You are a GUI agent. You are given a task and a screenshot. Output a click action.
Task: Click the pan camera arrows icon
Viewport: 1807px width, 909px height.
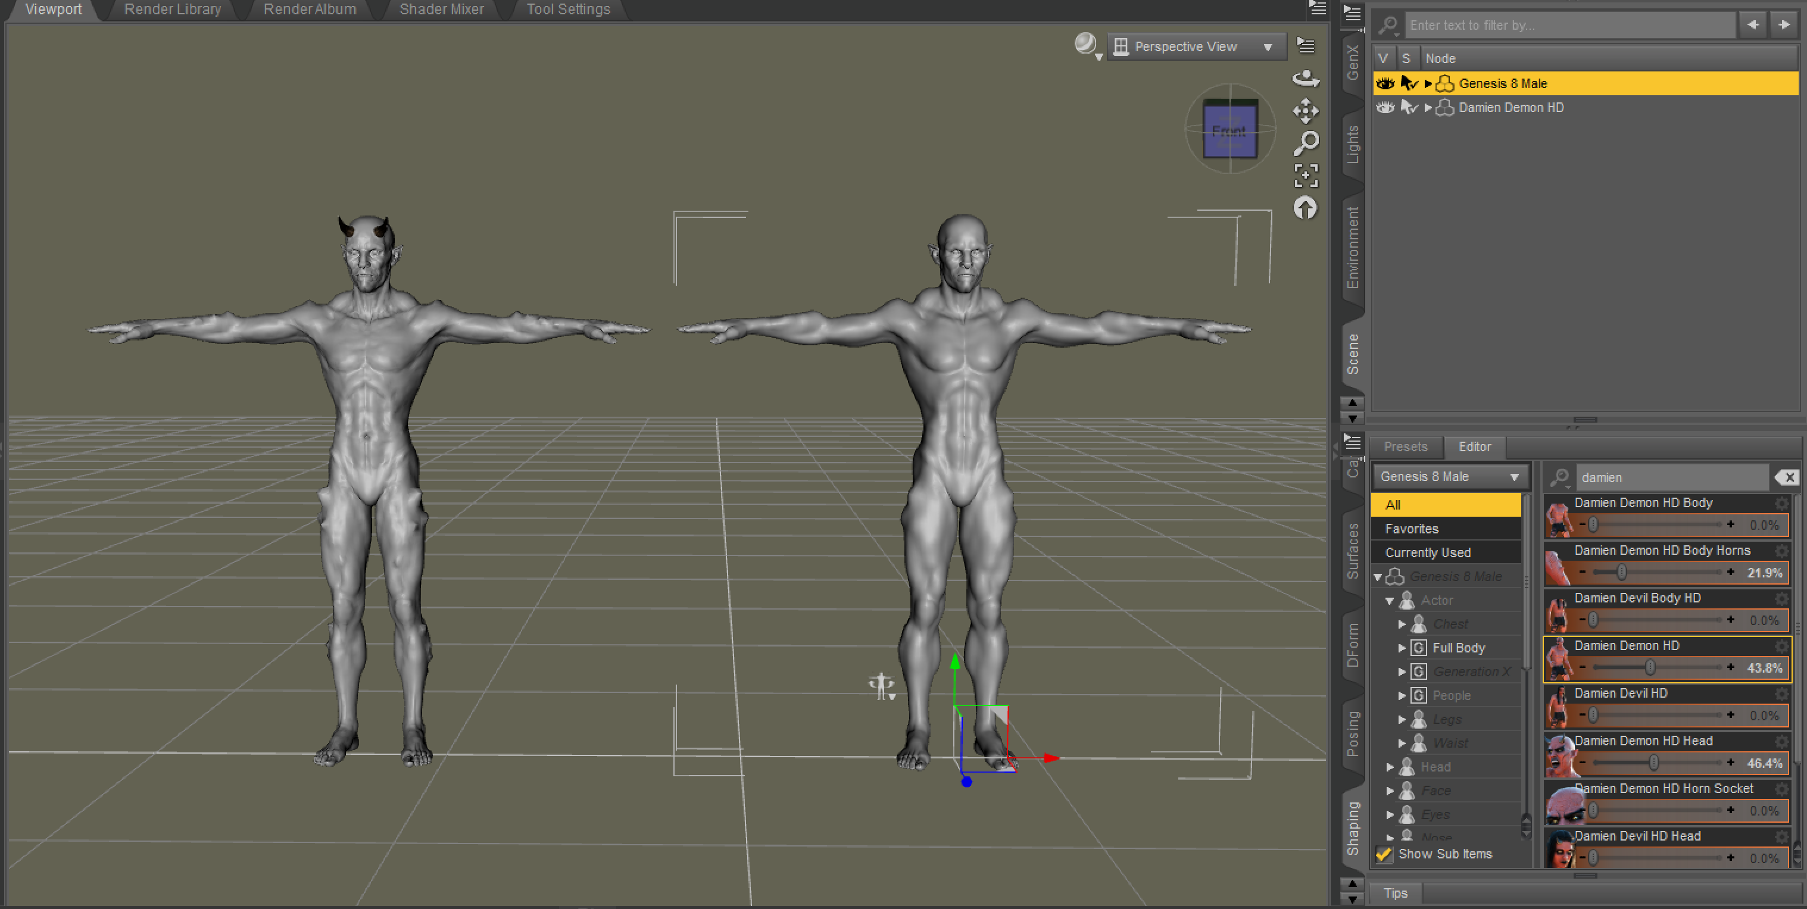1306,111
